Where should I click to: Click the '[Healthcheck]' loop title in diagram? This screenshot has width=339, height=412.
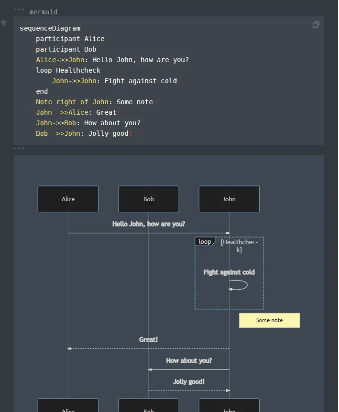click(239, 246)
